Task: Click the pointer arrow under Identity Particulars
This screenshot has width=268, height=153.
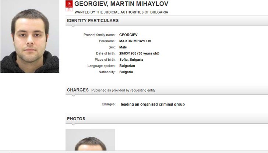Action: [x=73, y=26]
